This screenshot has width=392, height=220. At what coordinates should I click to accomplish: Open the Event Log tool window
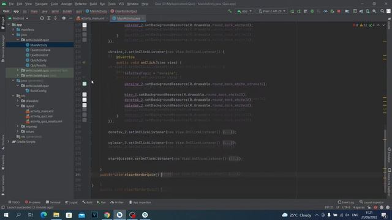346,202
